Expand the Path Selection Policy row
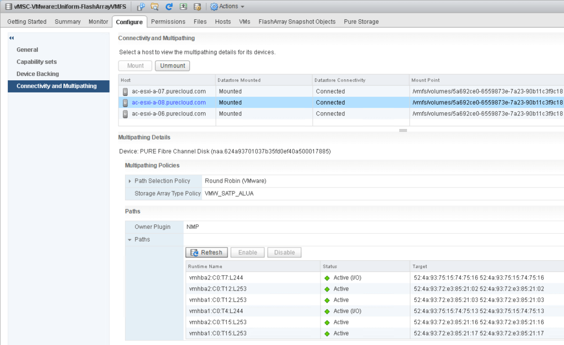Screen dimensions: 564x345 [x=129, y=181]
